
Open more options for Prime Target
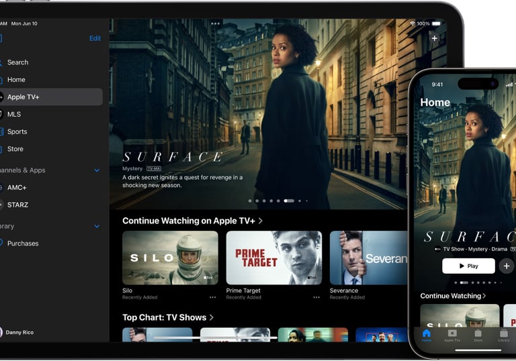[316, 297]
